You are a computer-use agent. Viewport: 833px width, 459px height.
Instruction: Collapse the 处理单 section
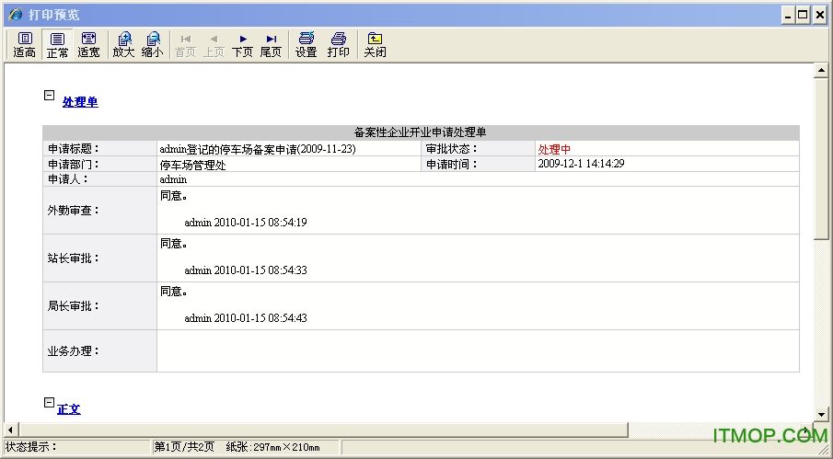49,95
